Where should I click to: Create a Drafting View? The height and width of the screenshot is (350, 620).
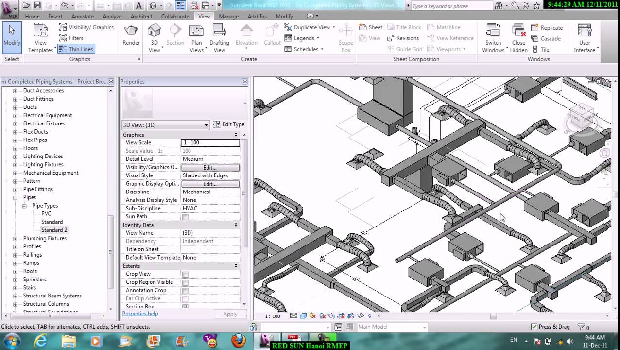(219, 38)
